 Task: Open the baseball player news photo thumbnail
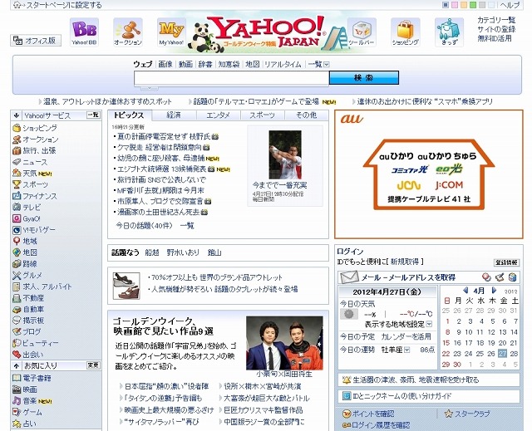coord(285,154)
